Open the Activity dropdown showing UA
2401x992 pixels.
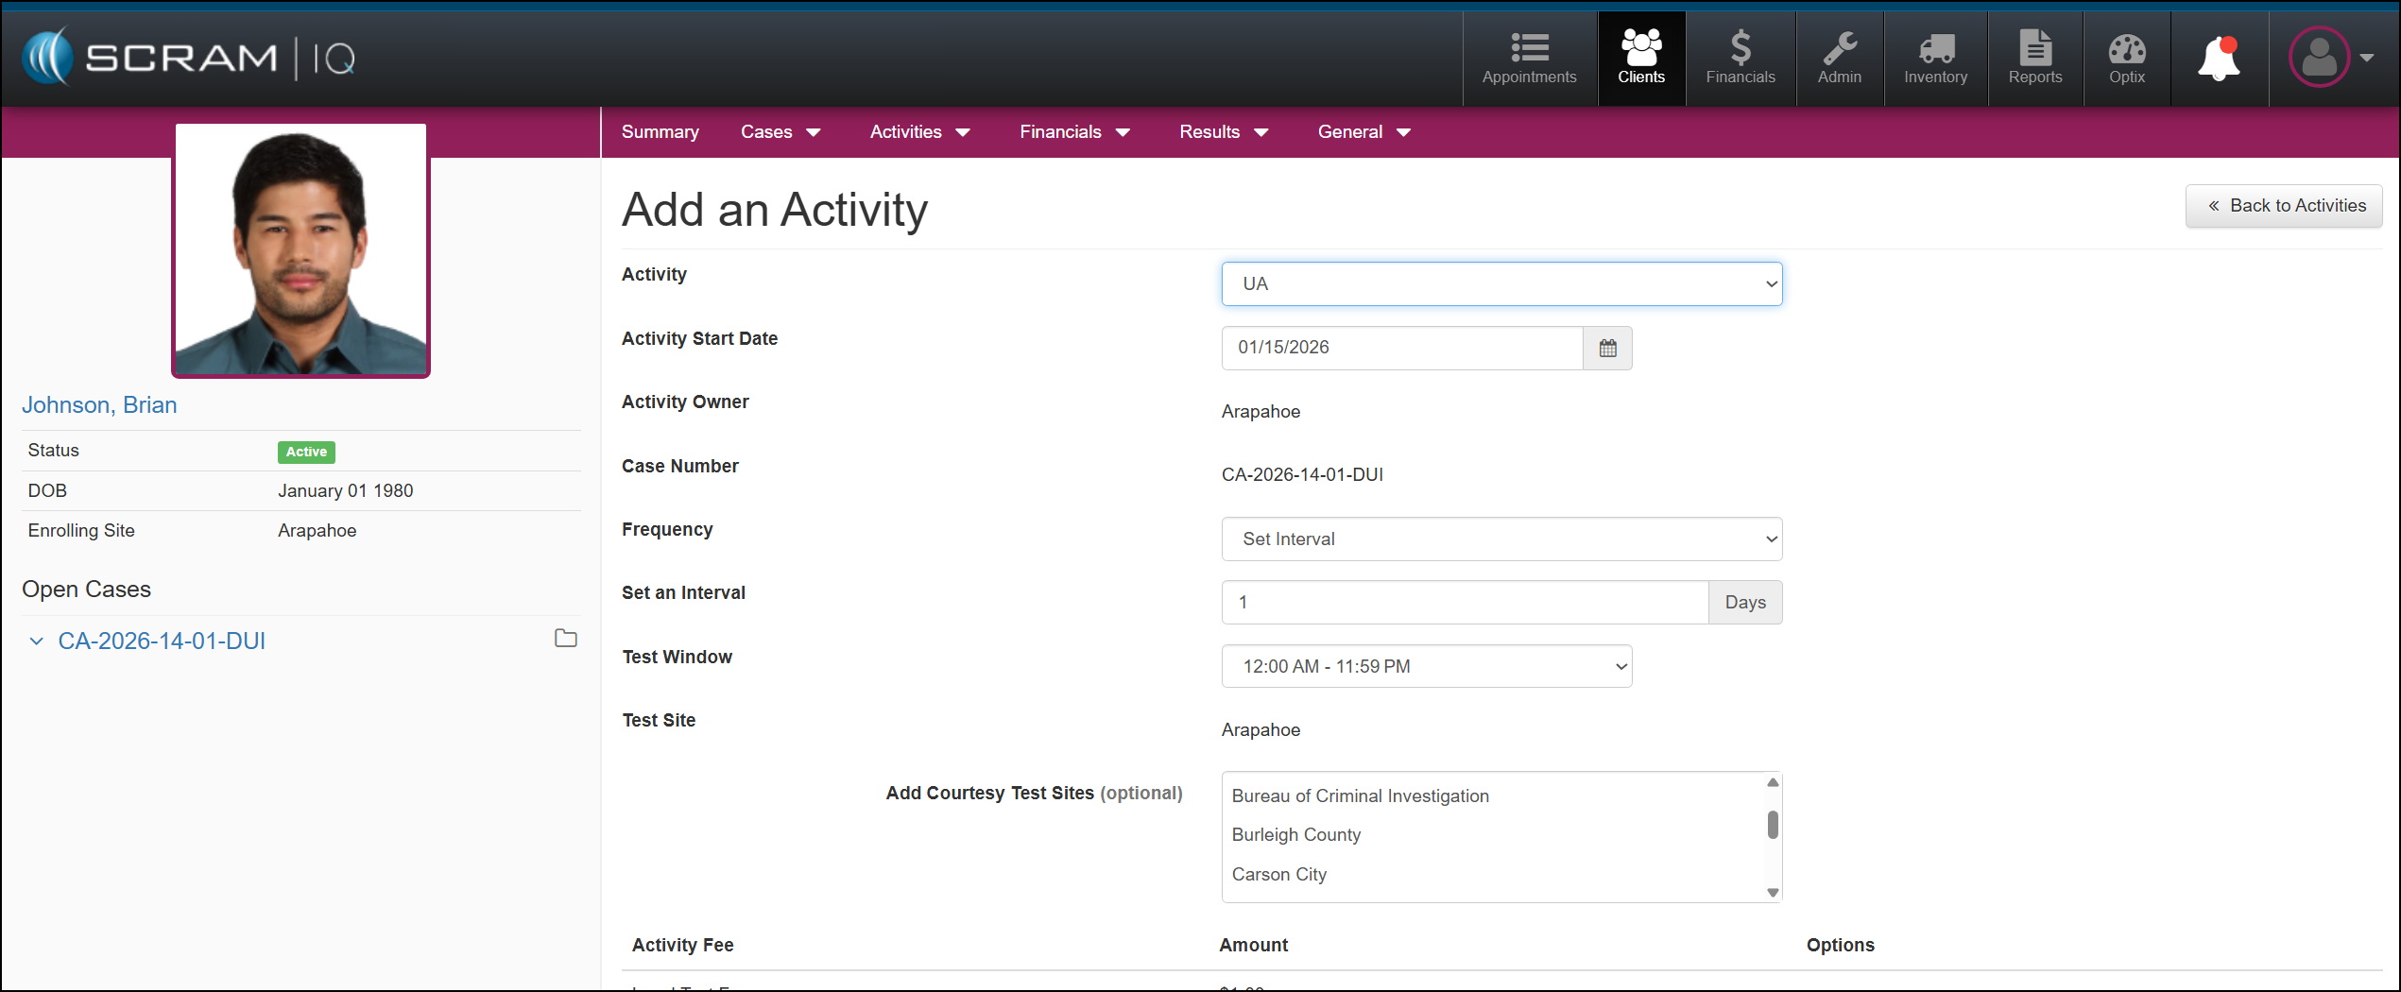(x=1501, y=284)
